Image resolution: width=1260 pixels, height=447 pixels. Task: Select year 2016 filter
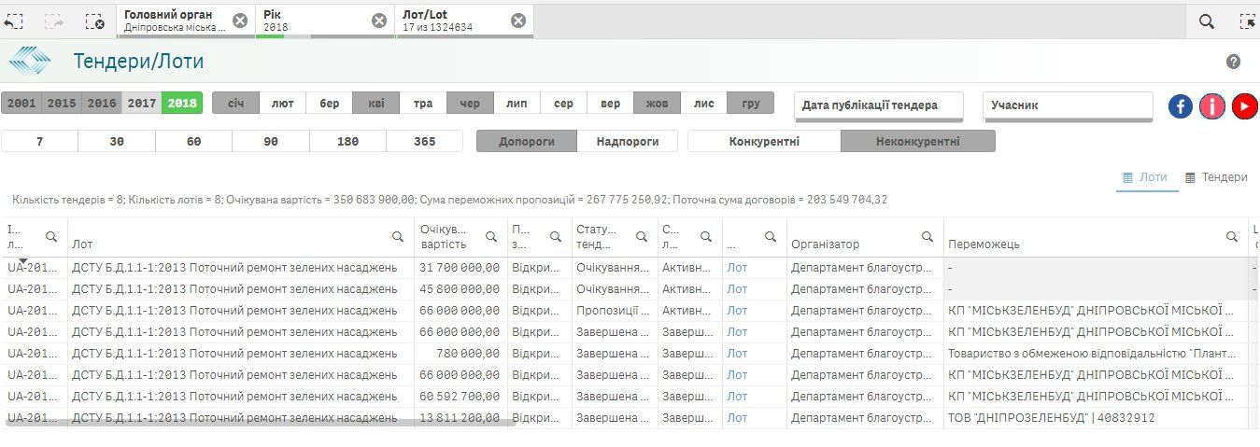pos(102,104)
